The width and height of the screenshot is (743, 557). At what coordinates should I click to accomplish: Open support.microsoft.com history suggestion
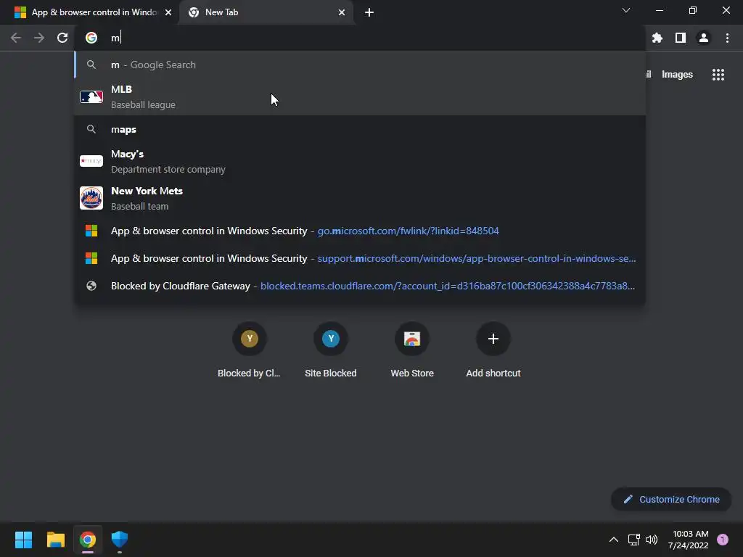pos(360,258)
